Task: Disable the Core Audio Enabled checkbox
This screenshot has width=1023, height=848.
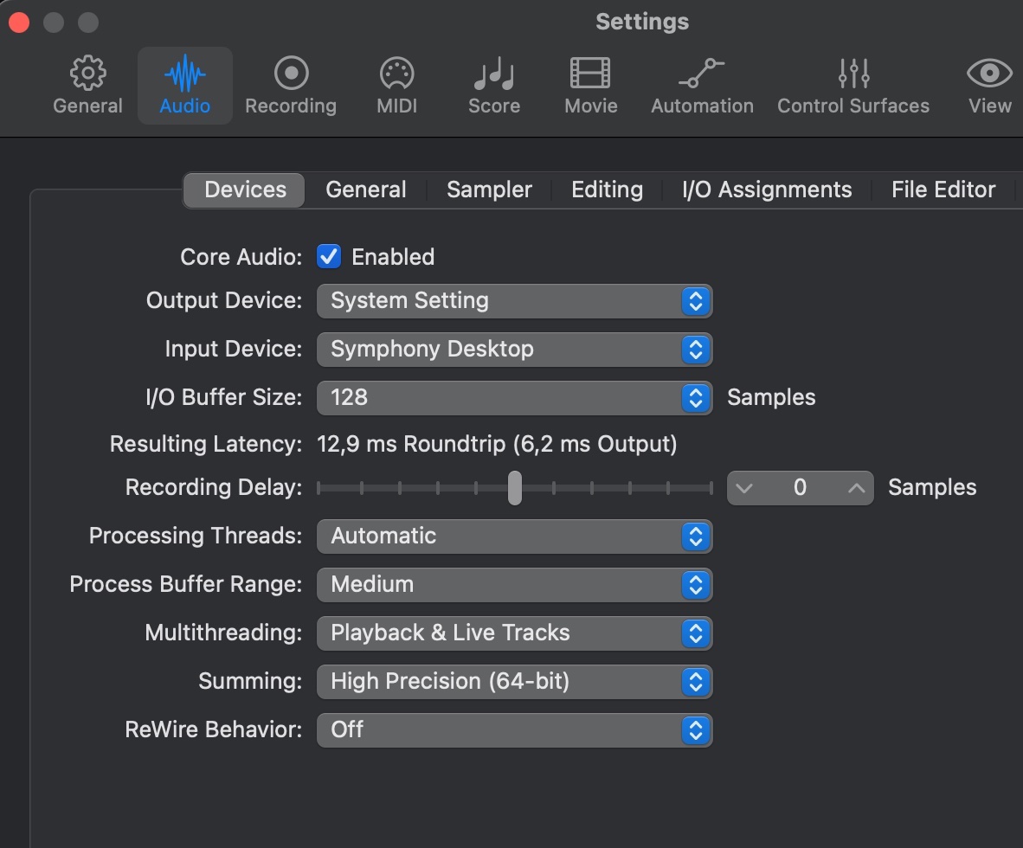Action: [329, 257]
